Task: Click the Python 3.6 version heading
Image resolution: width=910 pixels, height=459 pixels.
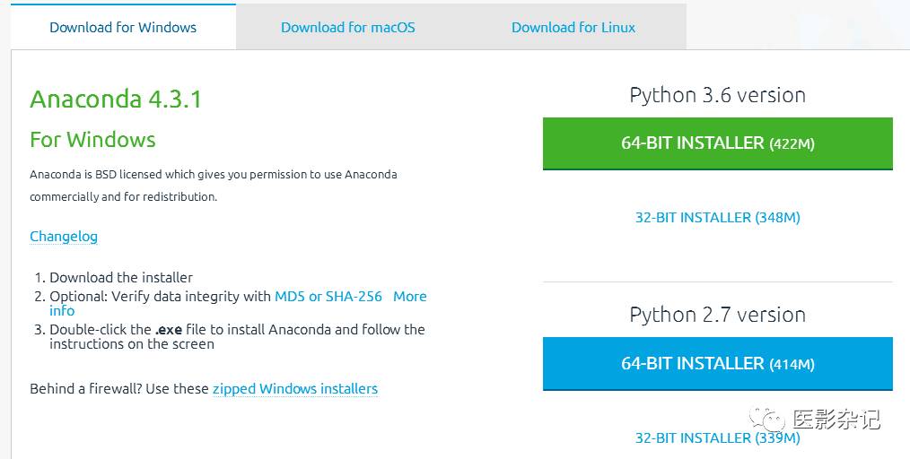Action: 717,95
